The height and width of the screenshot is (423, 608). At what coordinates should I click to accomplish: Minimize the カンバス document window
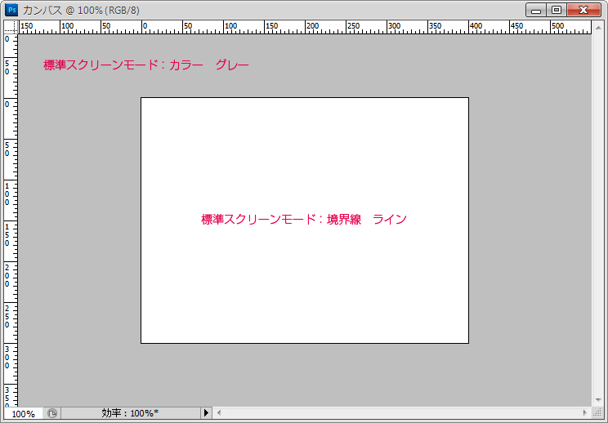(x=536, y=10)
